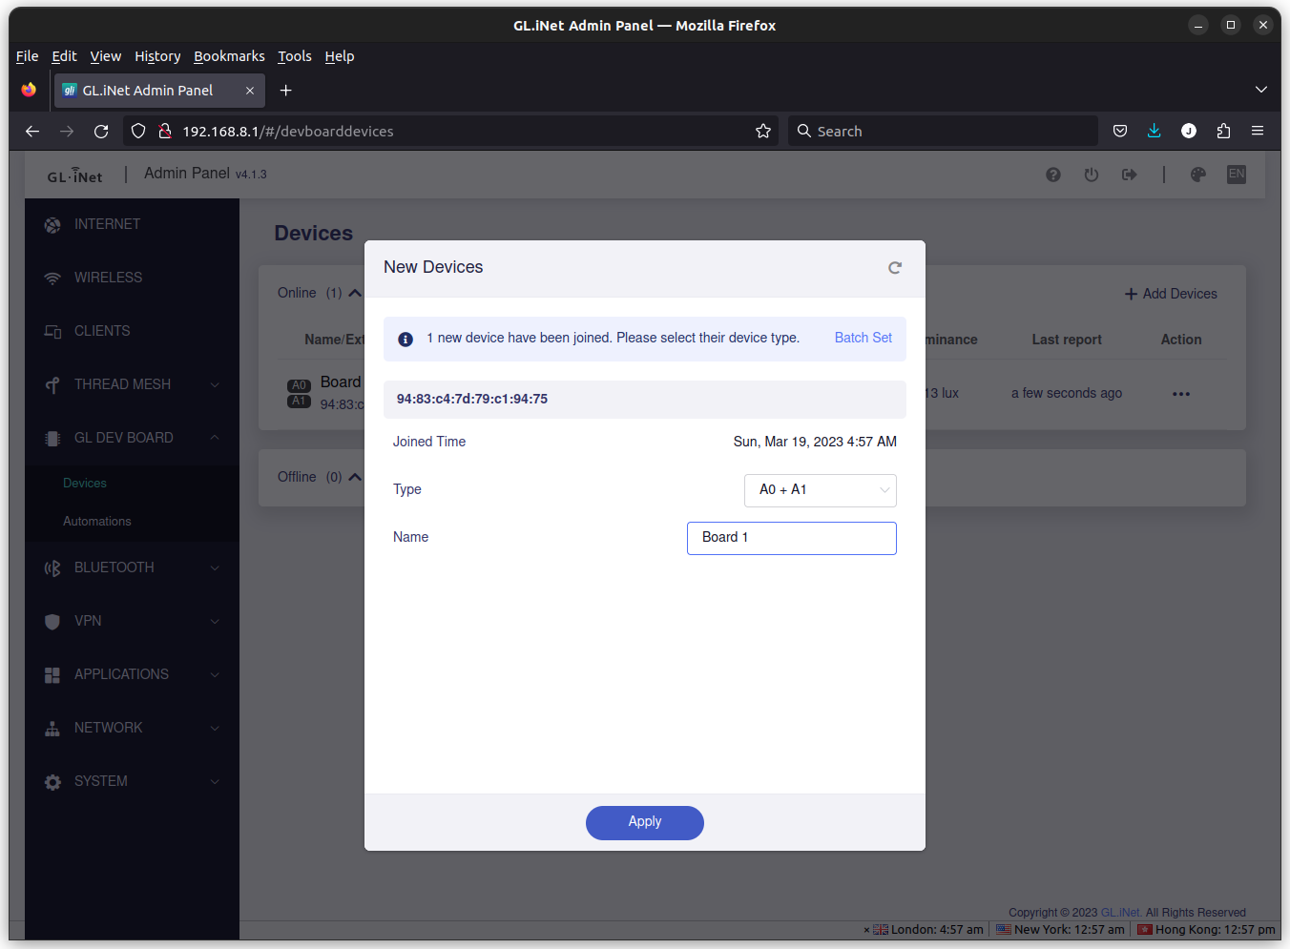
Task: Click the Applications grid icon in sidebar
Action: 52,675
